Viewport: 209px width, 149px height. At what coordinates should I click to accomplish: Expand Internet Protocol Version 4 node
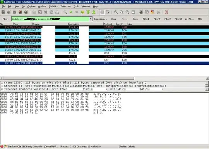point(2,89)
